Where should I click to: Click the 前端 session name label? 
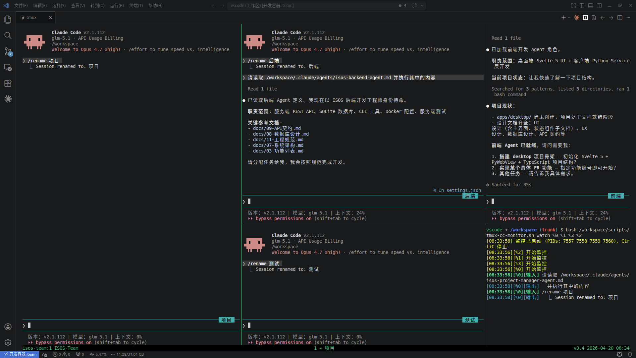click(616, 196)
